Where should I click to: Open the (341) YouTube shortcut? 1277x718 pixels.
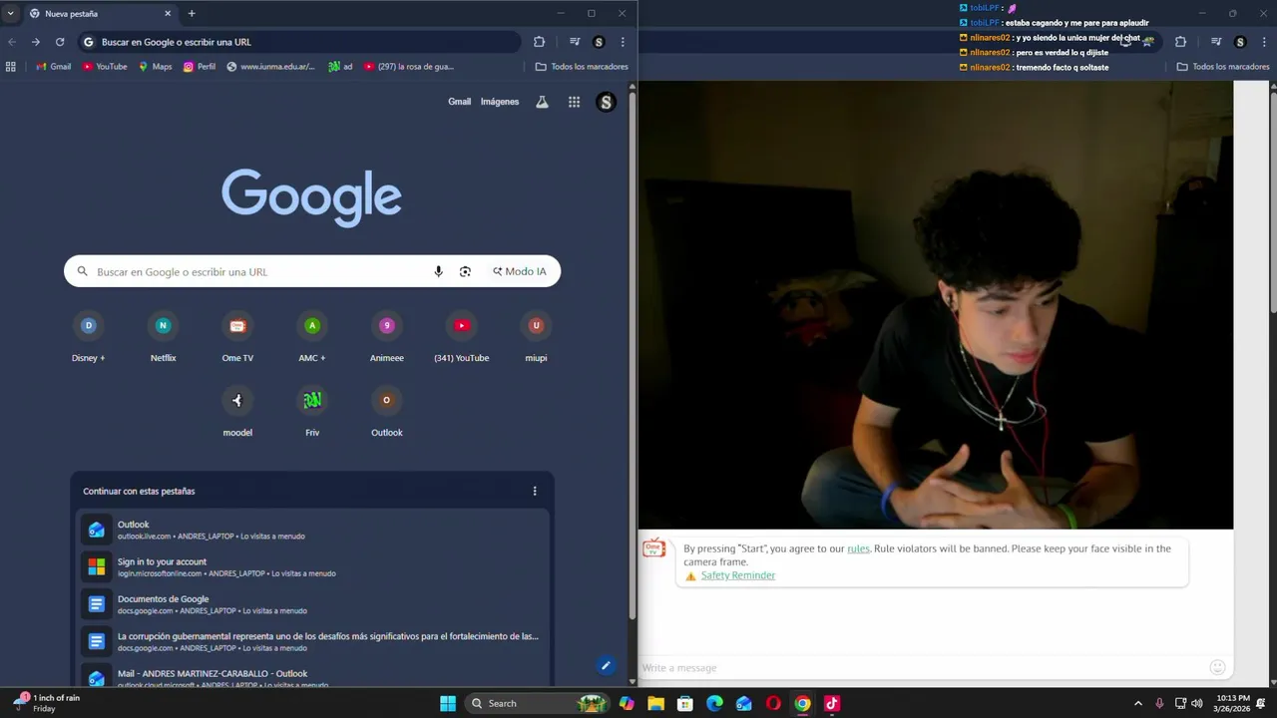(461, 337)
